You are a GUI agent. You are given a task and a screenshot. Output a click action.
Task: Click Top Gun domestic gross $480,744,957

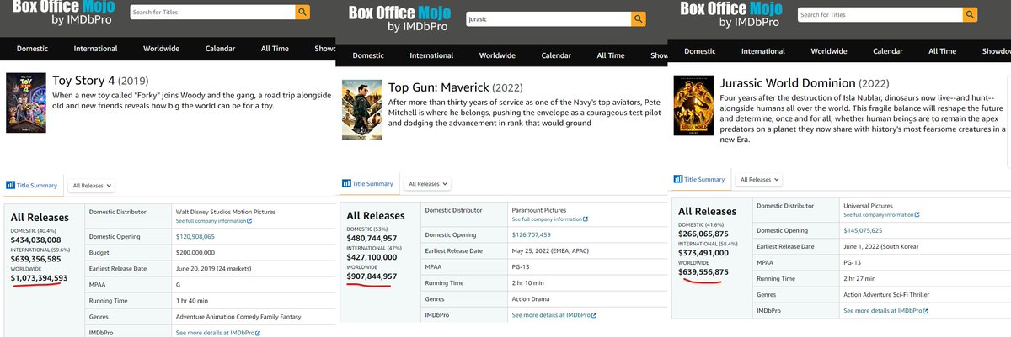tap(372, 238)
